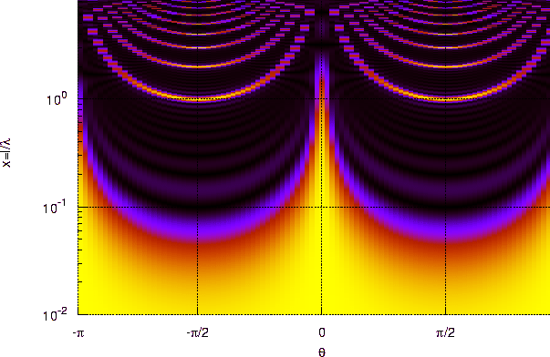Click grid intersection at θ=-π/2 and x=10^0

[x=198, y=98]
